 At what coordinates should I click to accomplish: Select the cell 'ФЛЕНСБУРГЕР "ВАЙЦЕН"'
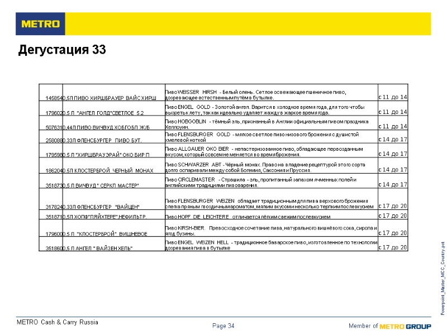(x=114, y=199)
